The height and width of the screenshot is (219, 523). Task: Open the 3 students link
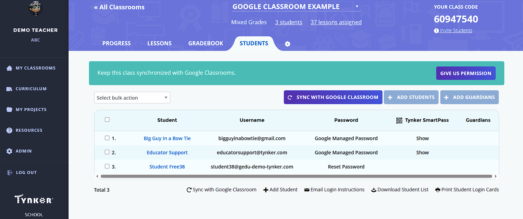click(289, 22)
